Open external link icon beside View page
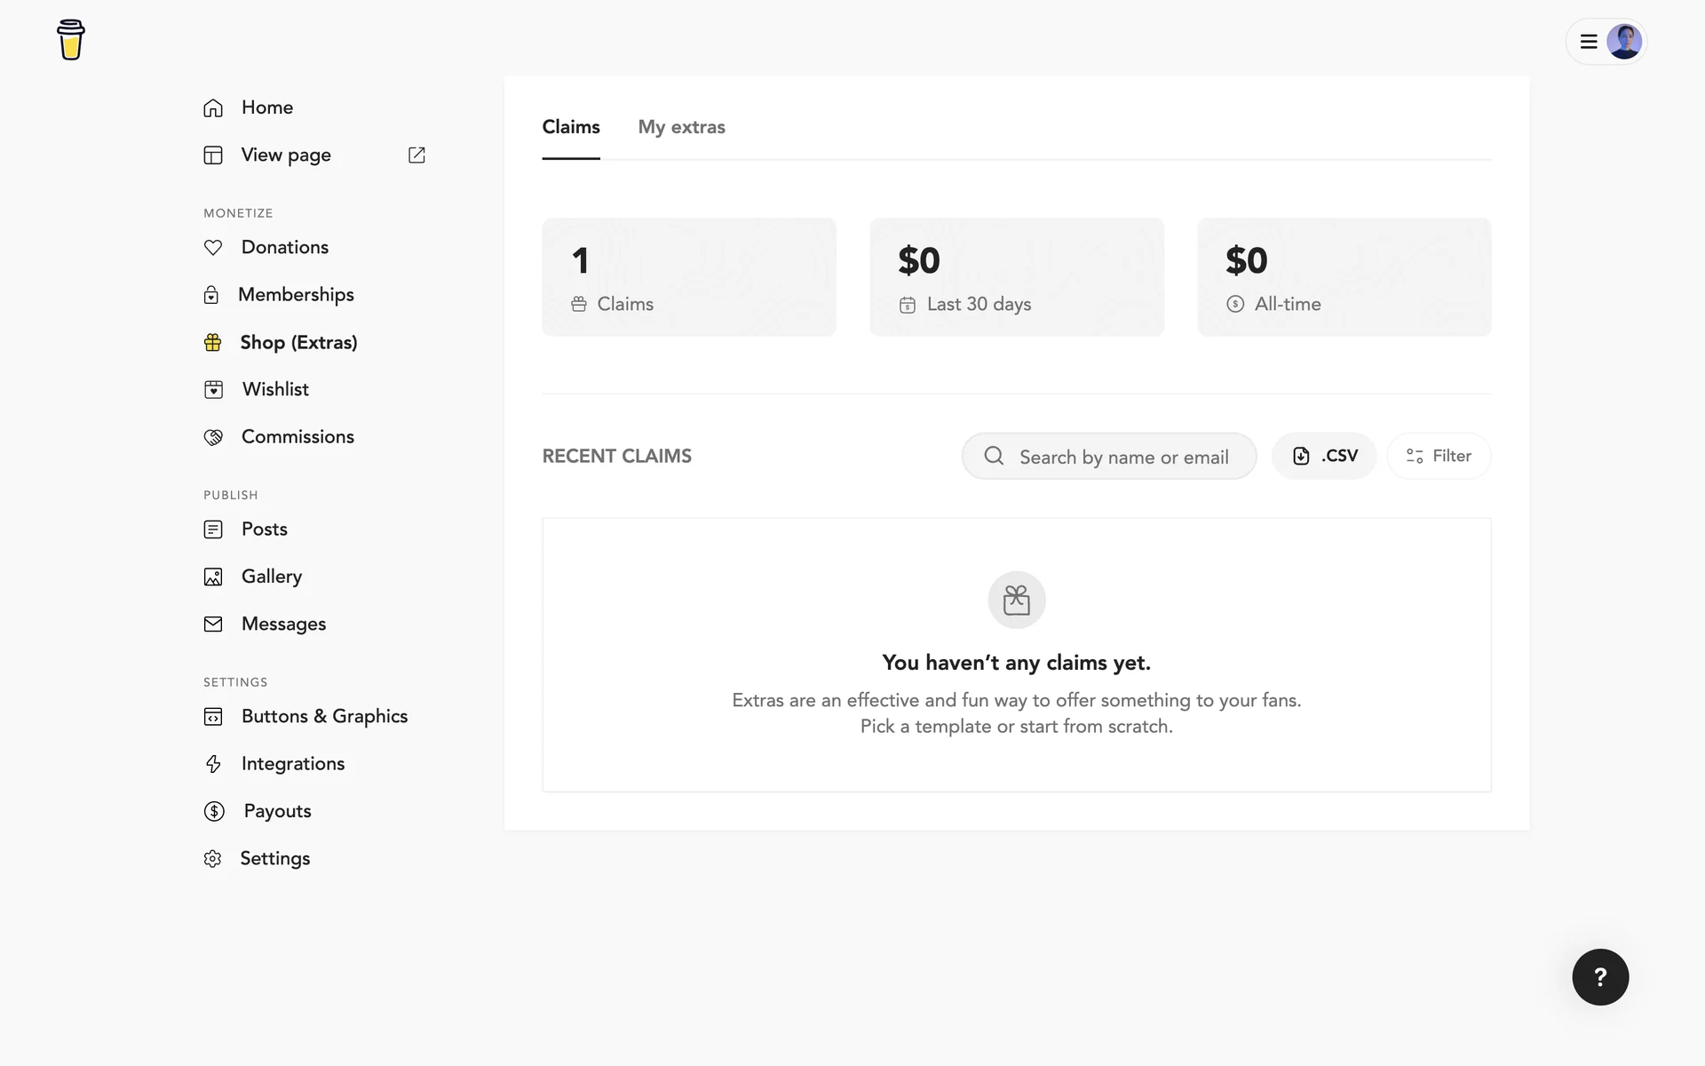The image size is (1705, 1066). click(416, 155)
